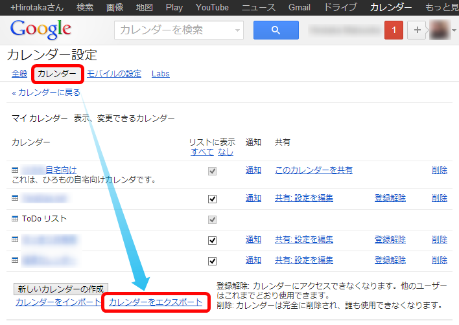Image resolution: width=459 pixels, height=325 pixels.
Task: Open 画像 in the top bar
Action: coord(115,7)
